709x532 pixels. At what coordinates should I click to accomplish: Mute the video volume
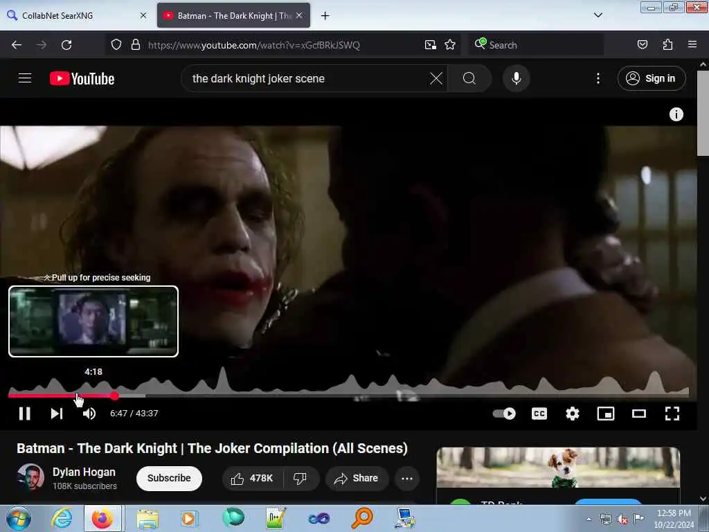[x=89, y=413]
